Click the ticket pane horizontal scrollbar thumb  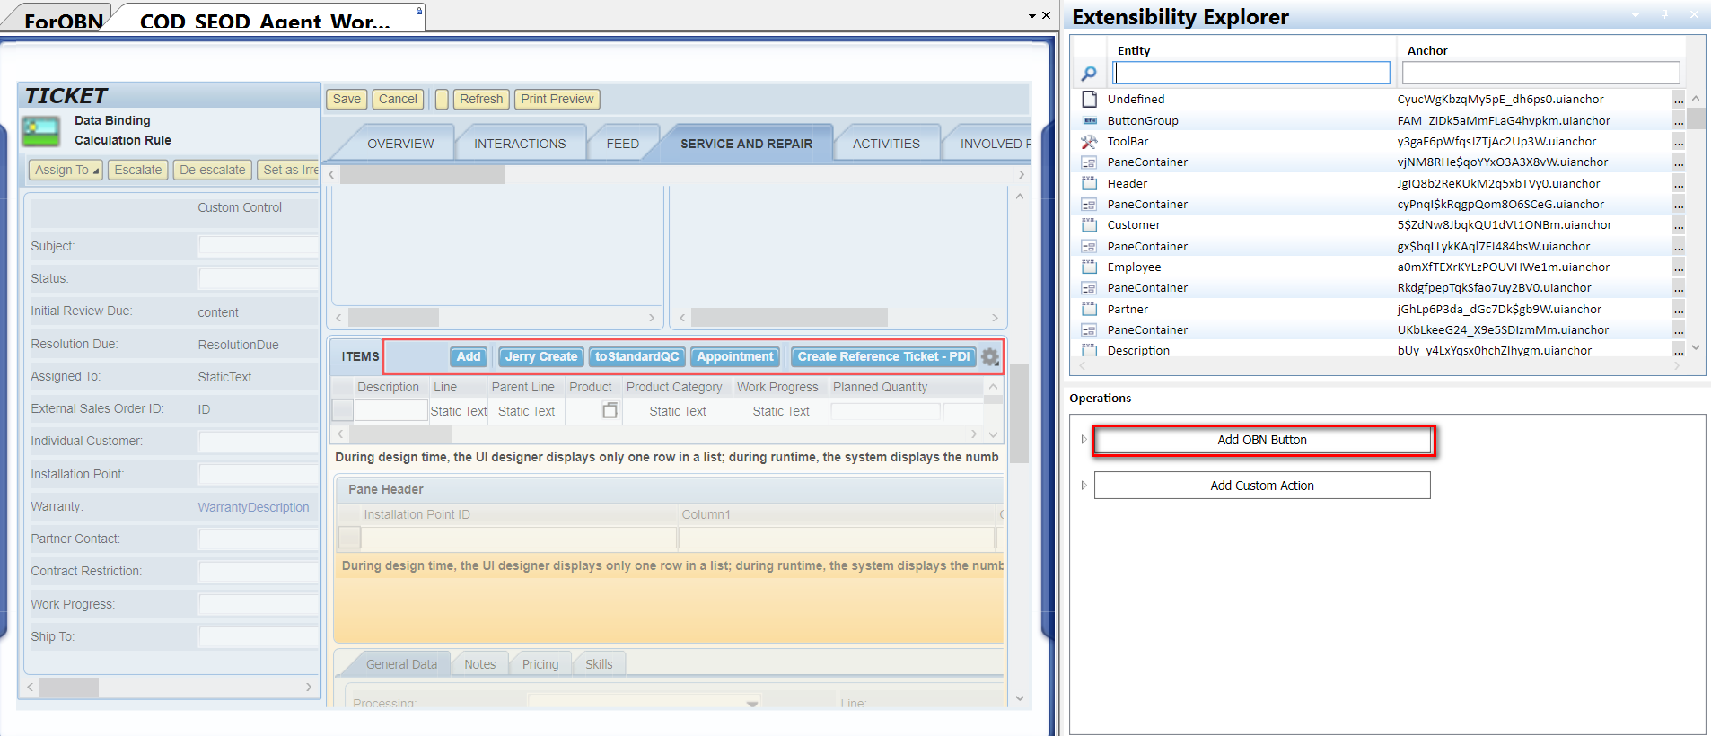[x=69, y=688]
